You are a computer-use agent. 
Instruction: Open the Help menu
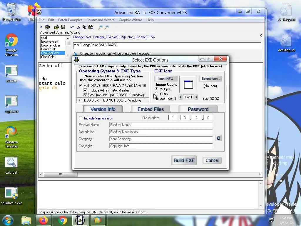(x=150, y=20)
